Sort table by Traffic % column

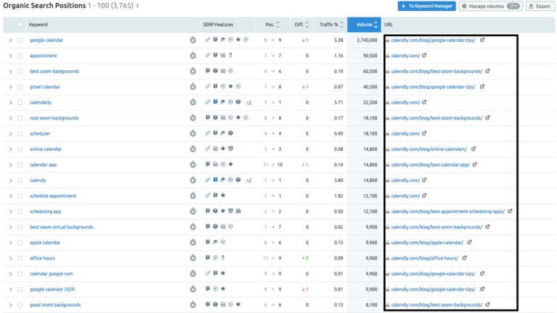331,25
